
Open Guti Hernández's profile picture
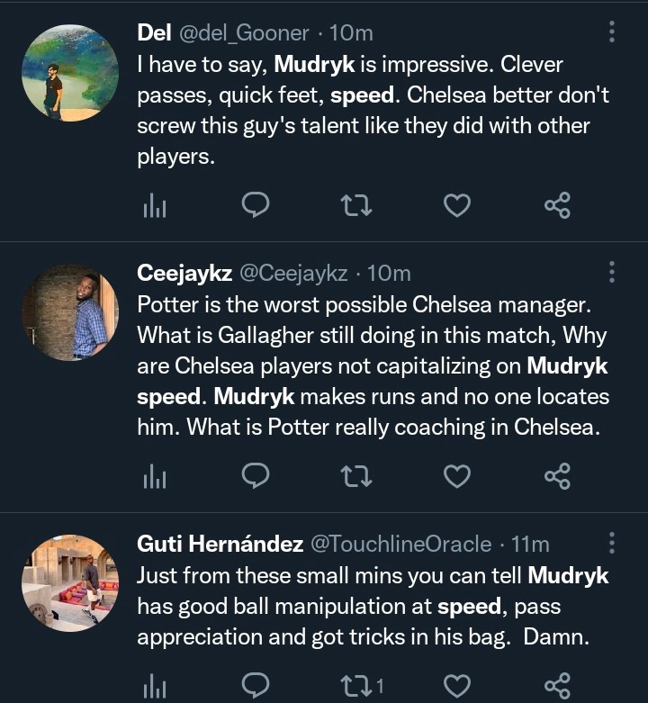[x=70, y=582]
